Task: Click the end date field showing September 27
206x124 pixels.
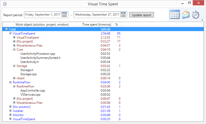Action: tap(97, 15)
